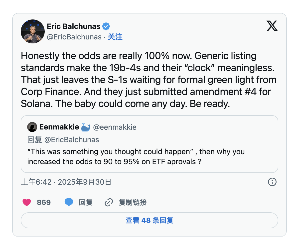
Task: Like the tweet with heart icon
Action: [x=27, y=202]
